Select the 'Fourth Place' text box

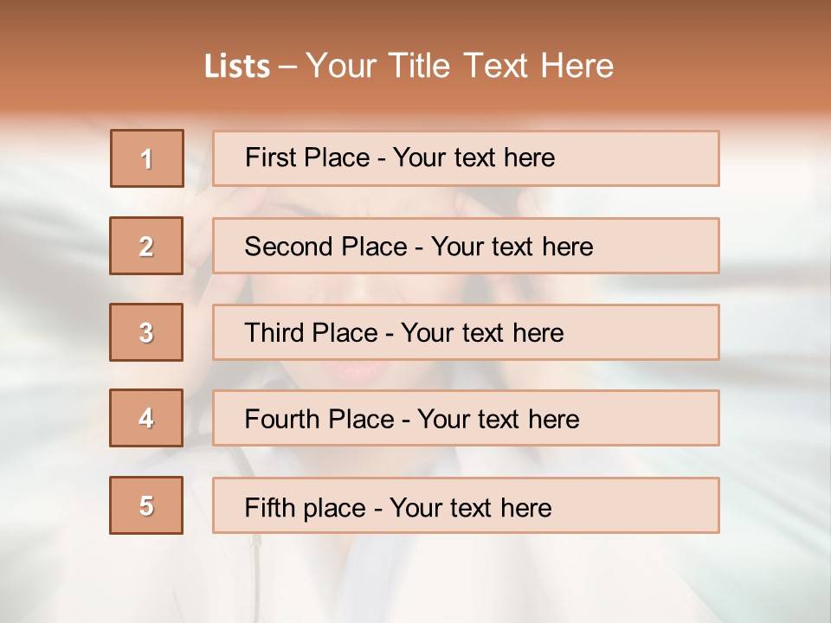point(466,418)
